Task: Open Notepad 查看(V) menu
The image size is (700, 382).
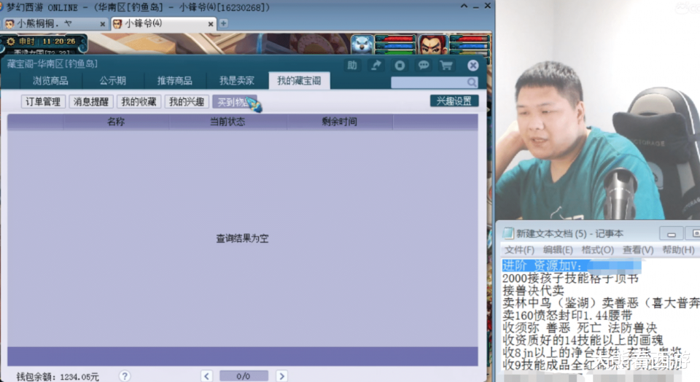Action: pos(638,250)
